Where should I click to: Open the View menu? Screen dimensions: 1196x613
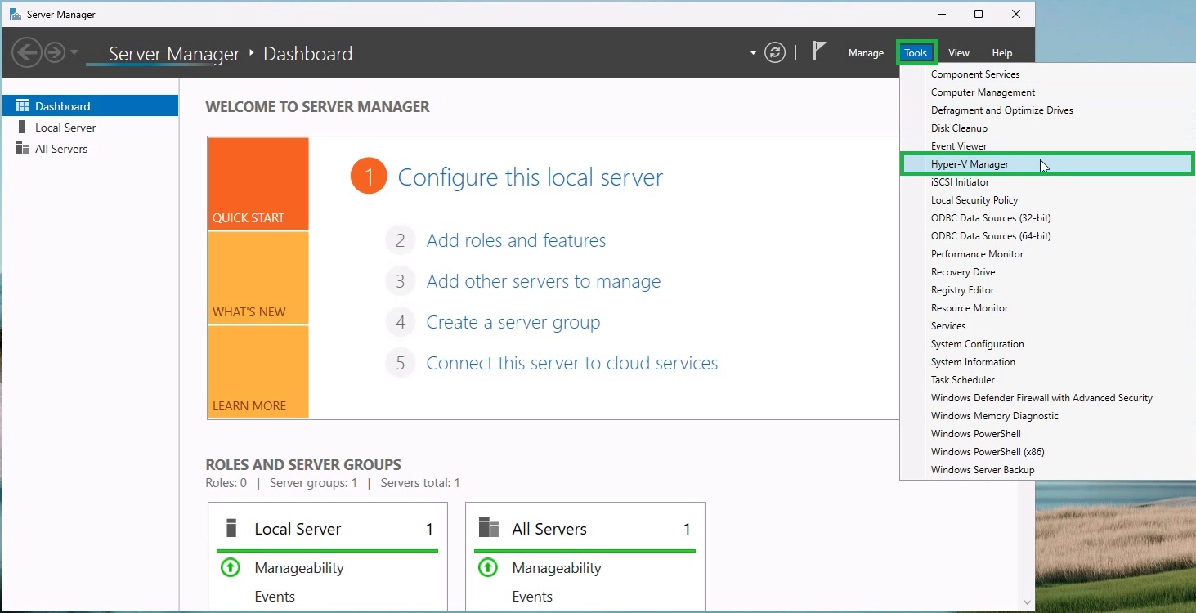959,53
